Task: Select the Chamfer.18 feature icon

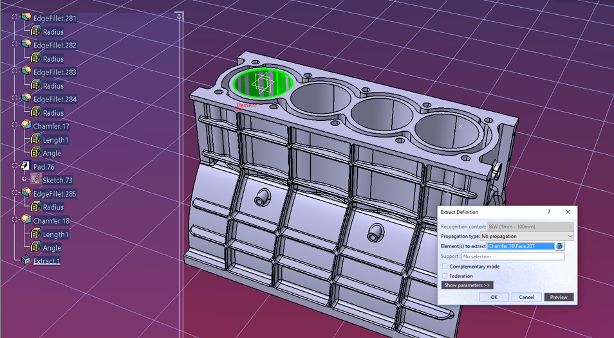Action: [x=26, y=220]
